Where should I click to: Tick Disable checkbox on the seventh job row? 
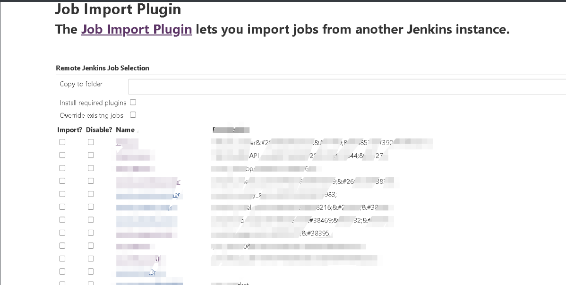pyautogui.click(x=91, y=220)
